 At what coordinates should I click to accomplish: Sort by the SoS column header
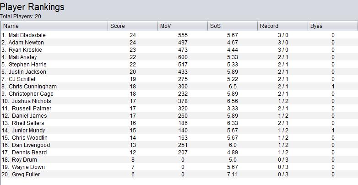[233, 26]
